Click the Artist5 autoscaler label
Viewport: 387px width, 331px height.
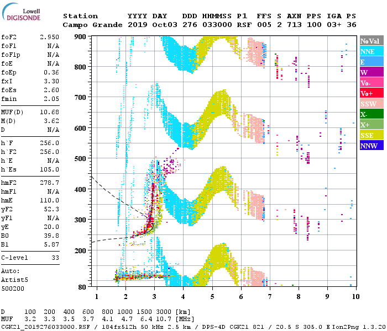pyautogui.click(x=14, y=280)
